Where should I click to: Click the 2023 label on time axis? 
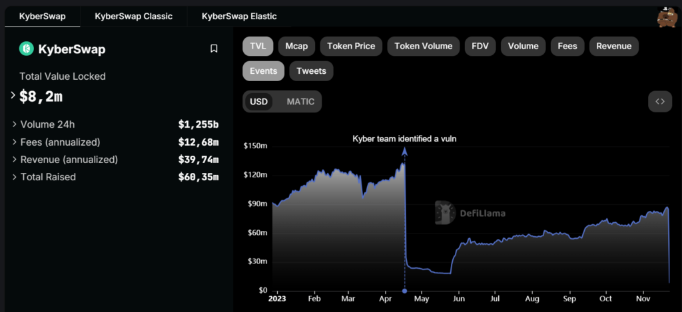[x=276, y=299]
